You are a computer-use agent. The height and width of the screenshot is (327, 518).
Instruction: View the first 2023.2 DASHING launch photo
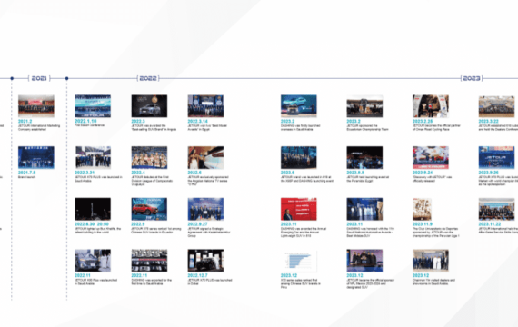pos(299,106)
